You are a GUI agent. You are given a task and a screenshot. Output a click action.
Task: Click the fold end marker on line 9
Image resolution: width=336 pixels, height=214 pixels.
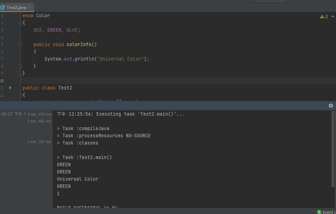pyautogui.click(x=20, y=73)
